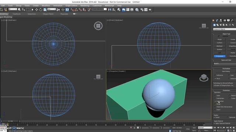Click the animation time slider handle
The image size is (236, 132).
click(x=11, y=121)
